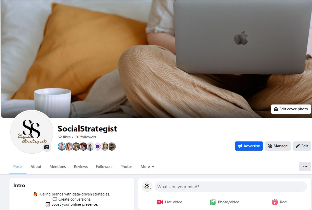The height and width of the screenshot is (210, 312).
Task: Go to the Reviews tab
Action: click(81, 167)
